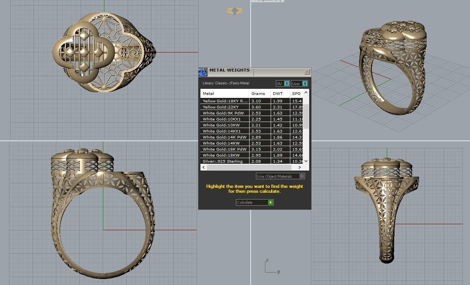Click the Metal Weights title bar

coord(255,72)
